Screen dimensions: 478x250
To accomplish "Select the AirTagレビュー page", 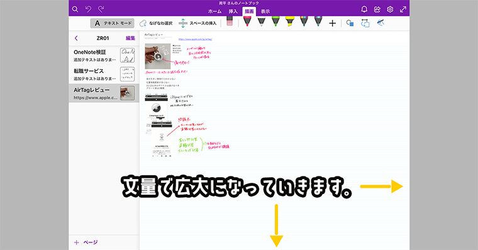I will click(104, 93).
